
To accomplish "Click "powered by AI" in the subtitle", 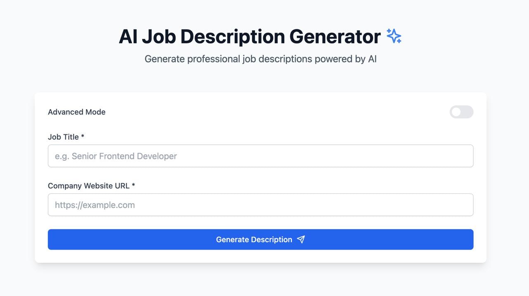I will coord(346,59).
